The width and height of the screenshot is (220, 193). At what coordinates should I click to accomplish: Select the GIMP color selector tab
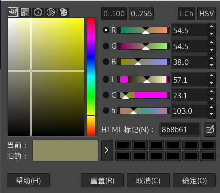[x=13, y=12]
